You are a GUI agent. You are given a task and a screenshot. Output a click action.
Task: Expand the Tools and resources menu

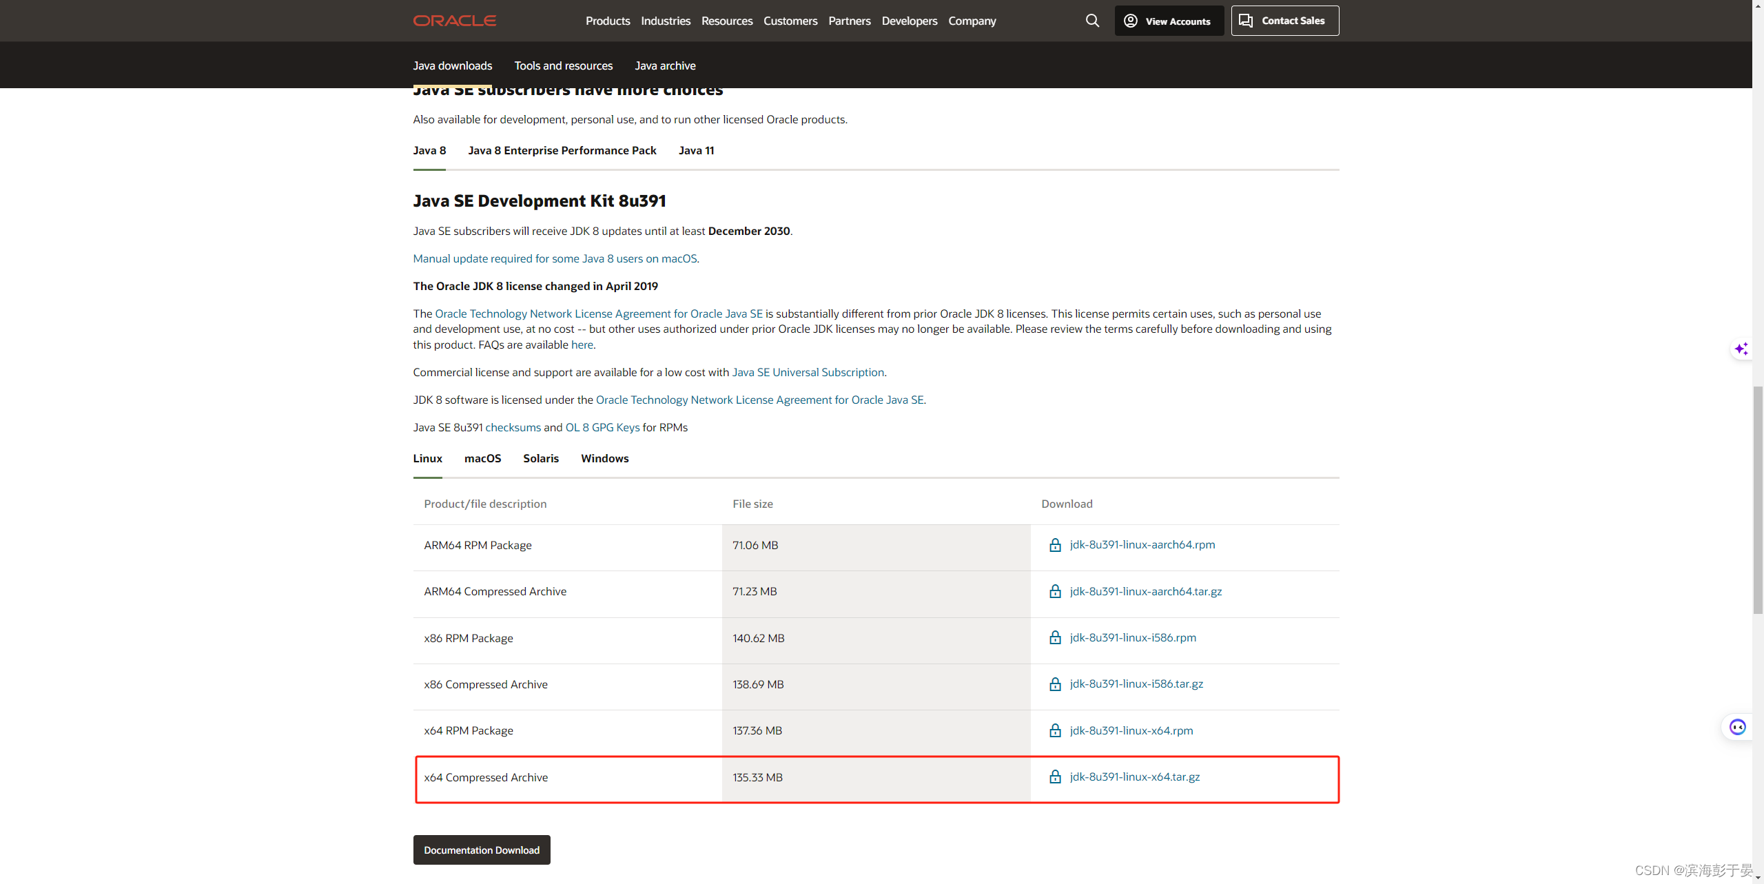click(563, 65)
